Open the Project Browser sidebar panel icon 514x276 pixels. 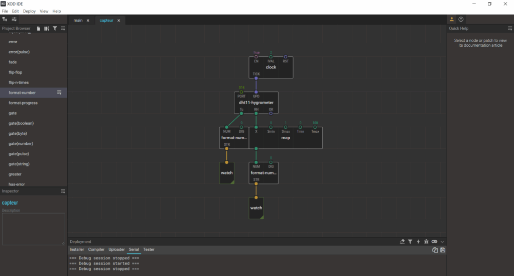[5, 20]
